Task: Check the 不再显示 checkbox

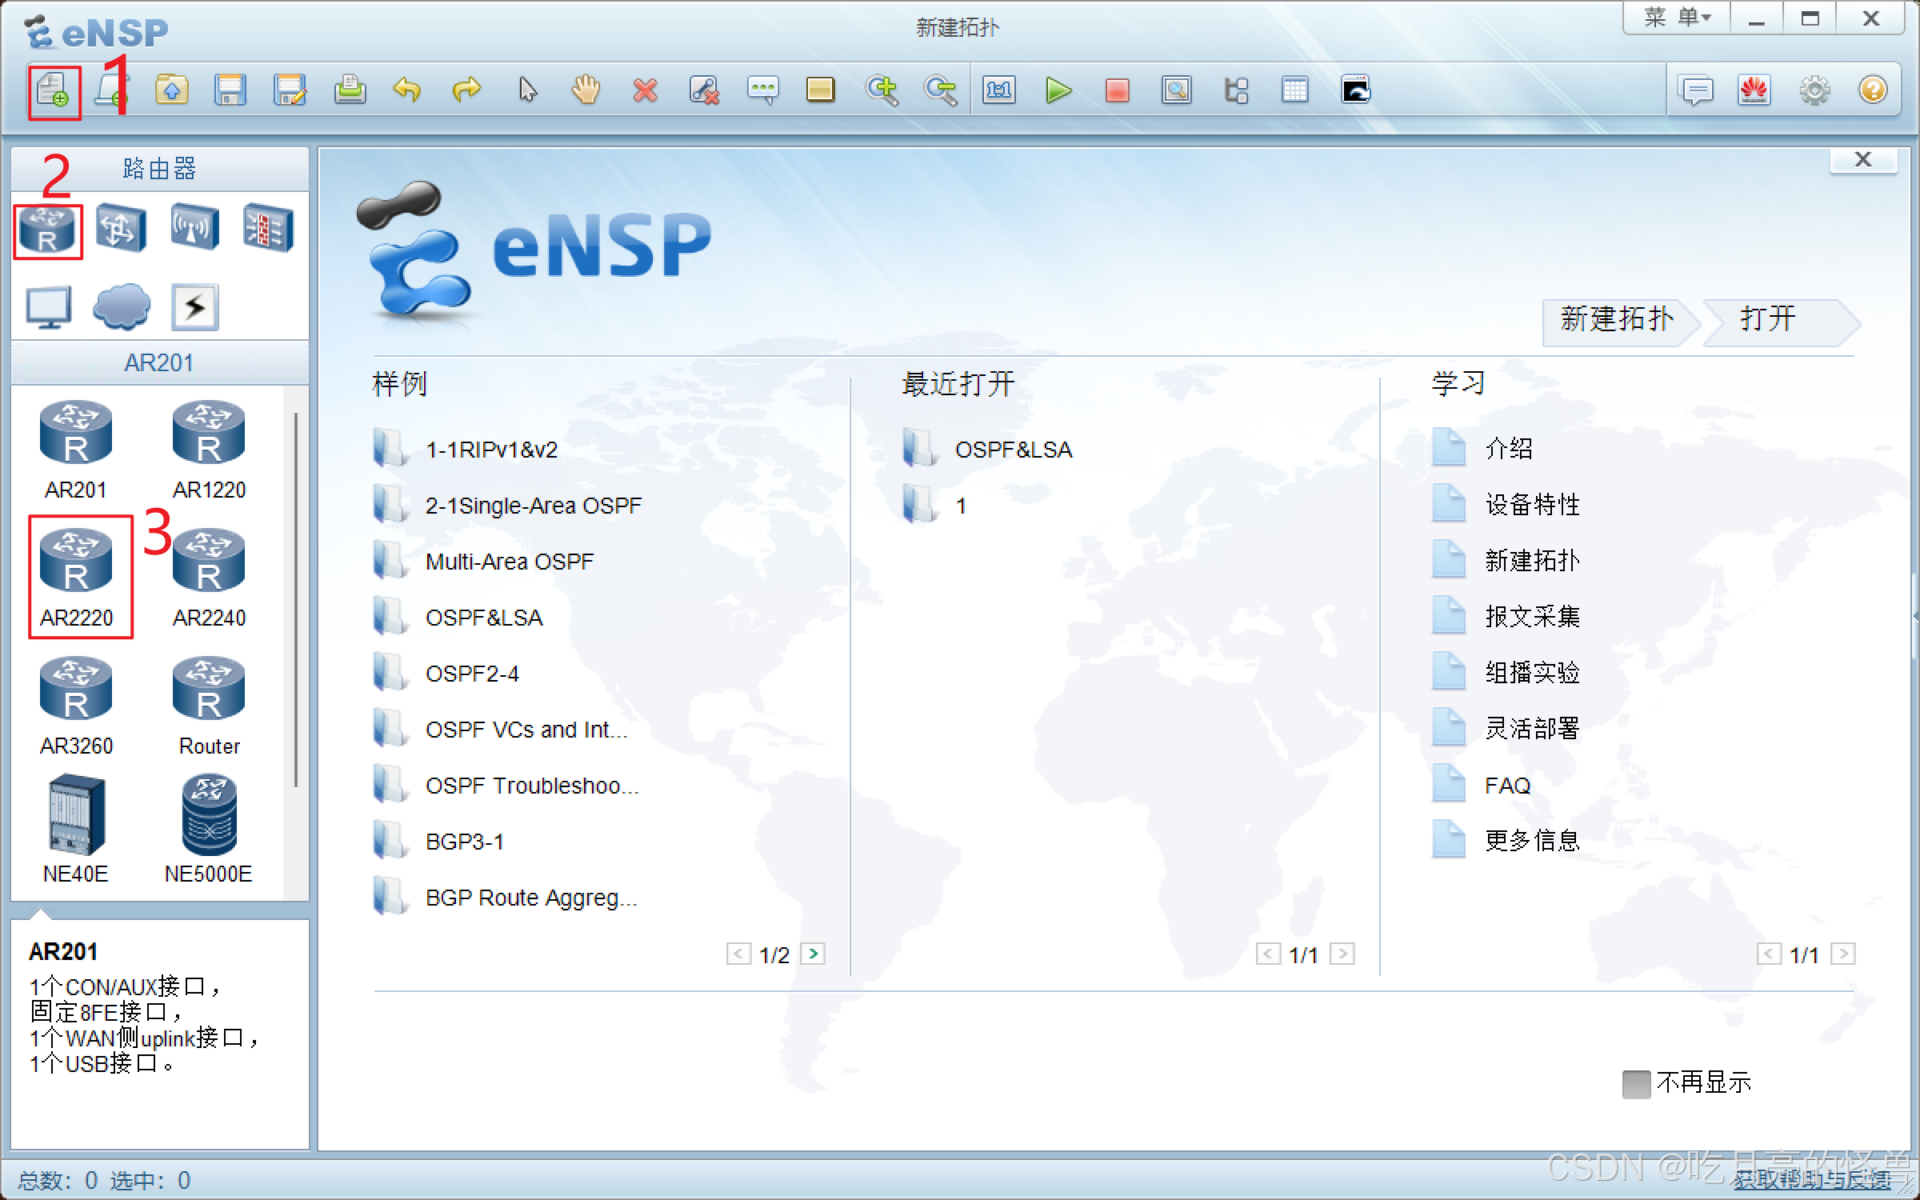Action: pos(1636,1084)
